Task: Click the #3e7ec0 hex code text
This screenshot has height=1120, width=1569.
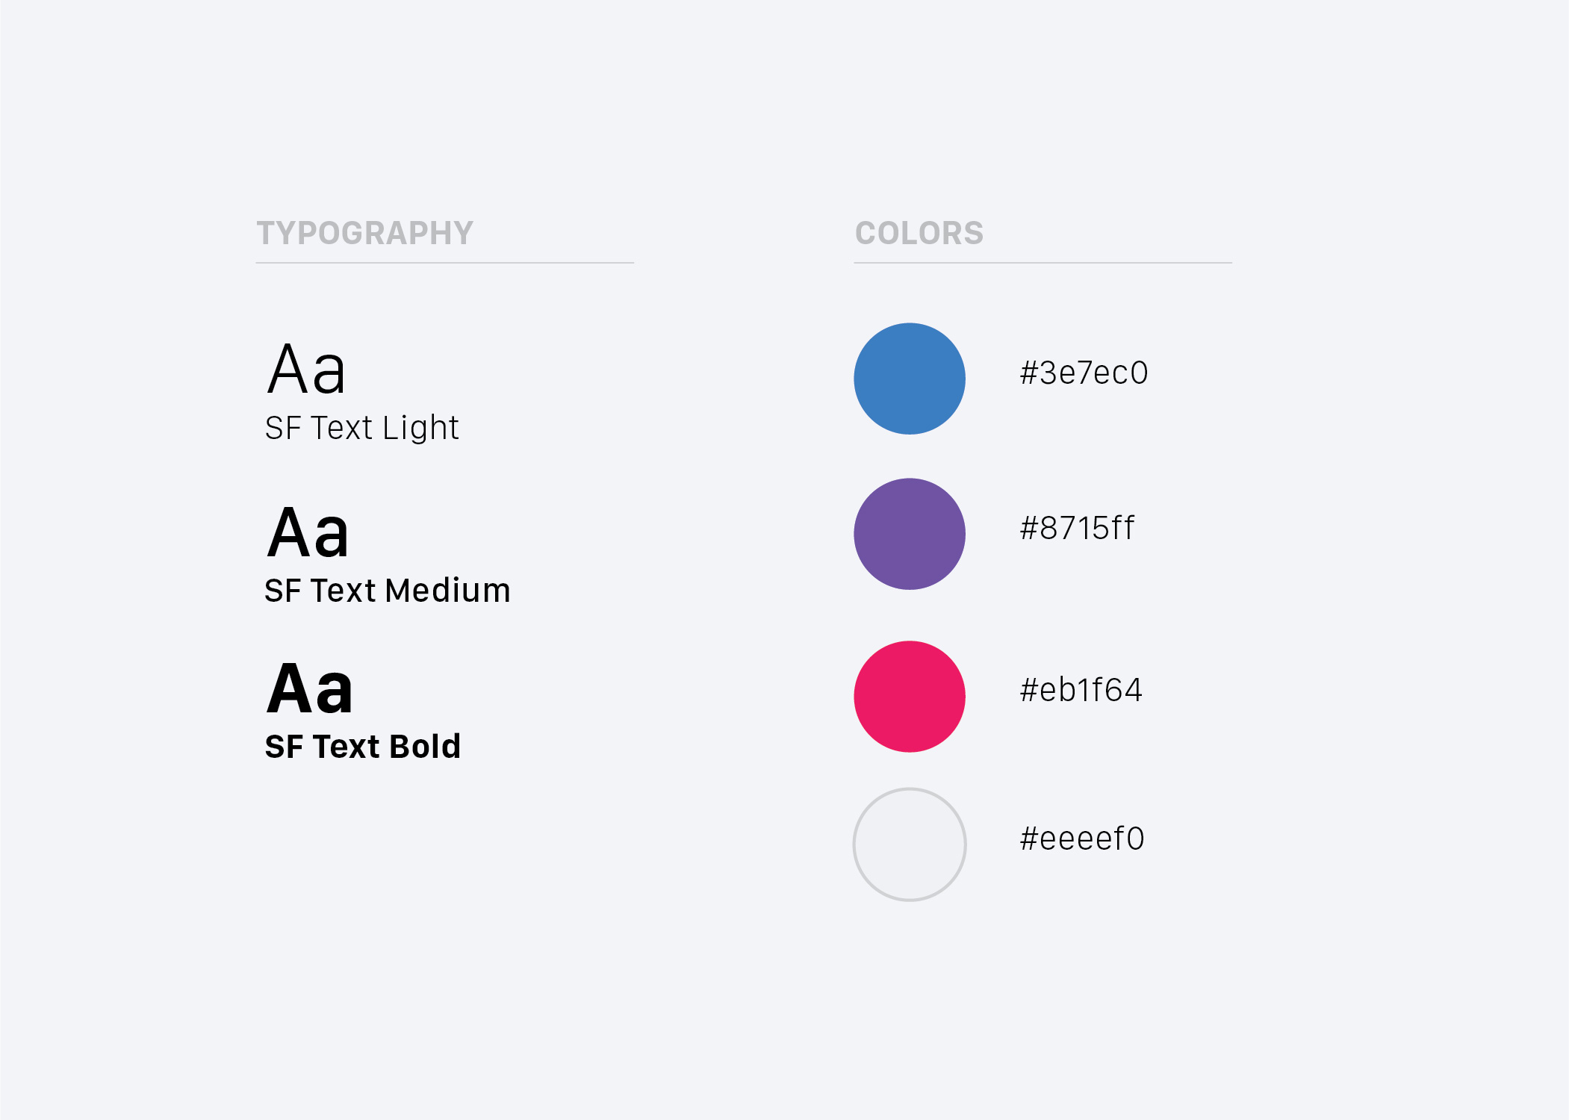Action: (1084, 373)
